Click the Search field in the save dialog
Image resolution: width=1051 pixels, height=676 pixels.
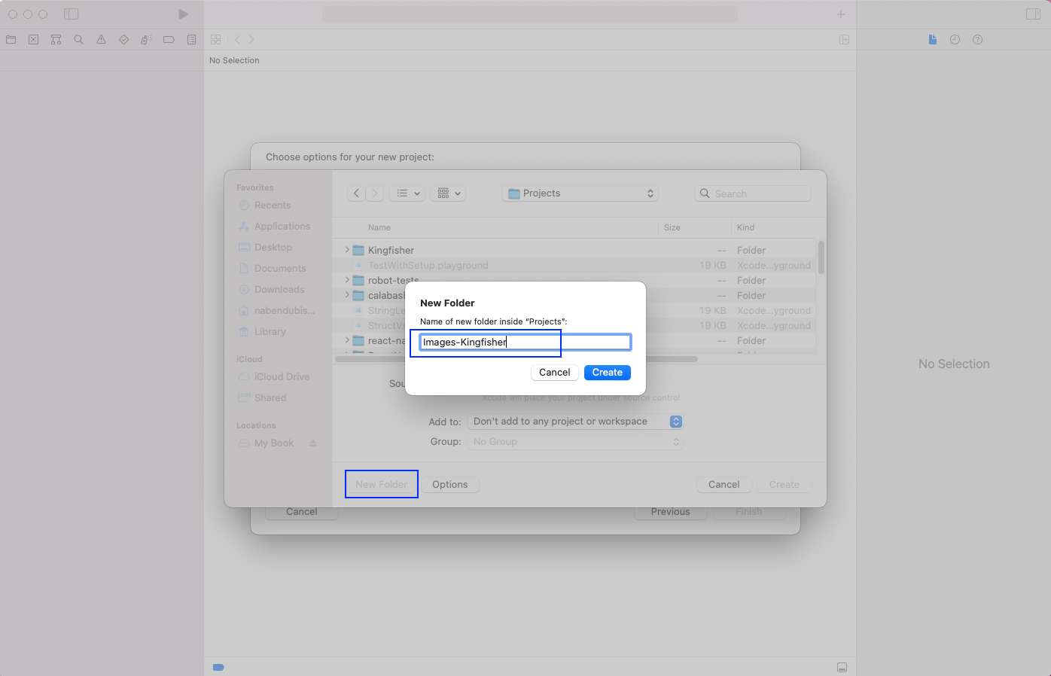[x=753, y=193]
